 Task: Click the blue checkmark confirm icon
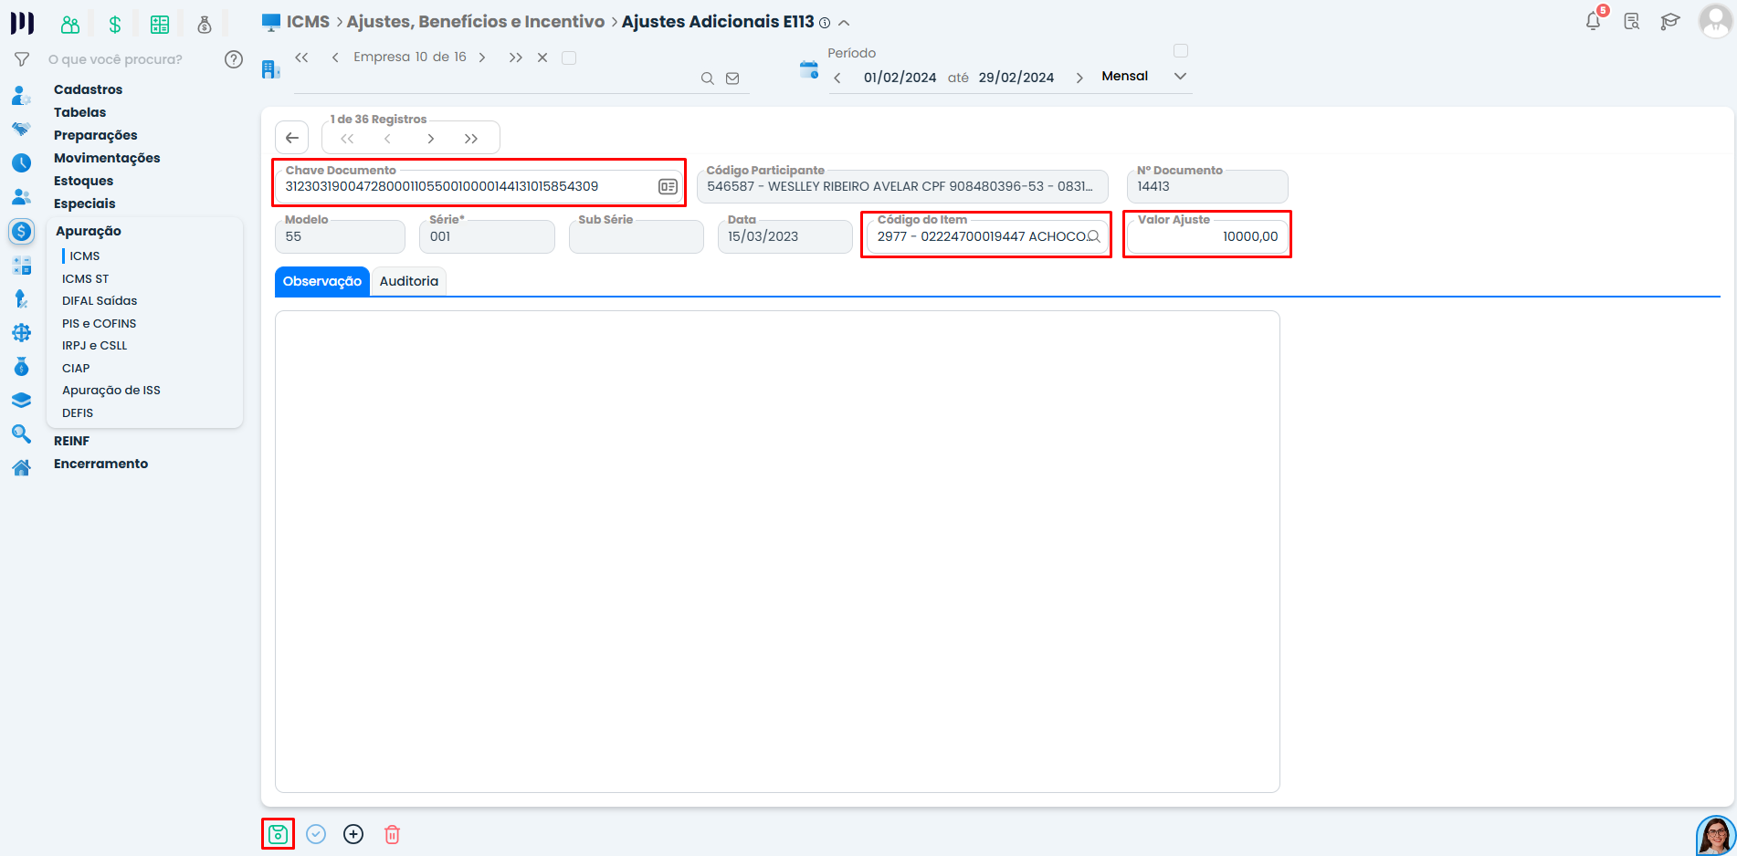316,834
